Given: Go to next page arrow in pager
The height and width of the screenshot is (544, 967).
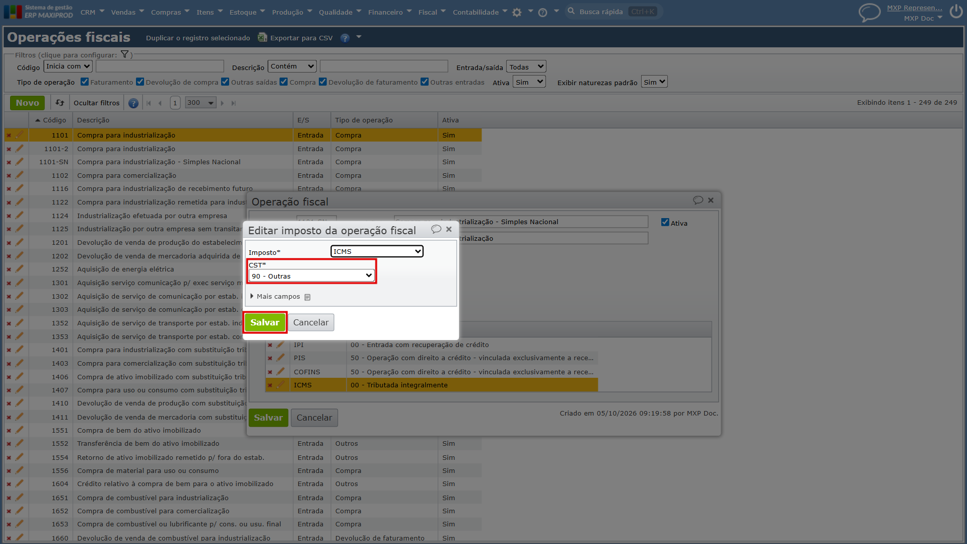Looking at the screenshot, I should pos(222,103).
